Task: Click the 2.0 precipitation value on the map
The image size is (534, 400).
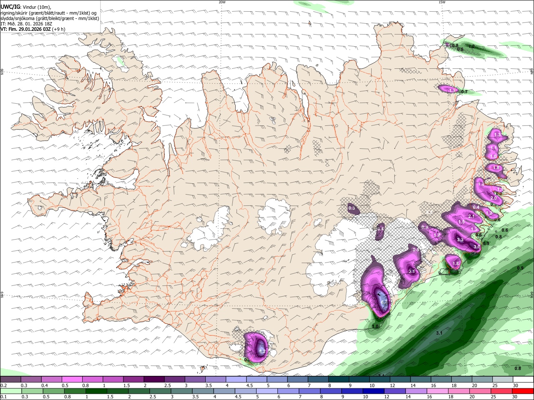Action: pos(494,198)
